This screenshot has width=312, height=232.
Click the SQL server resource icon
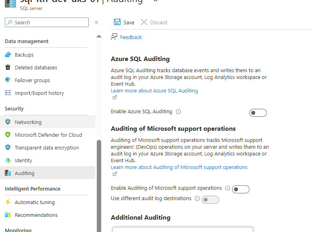tap(10, 4)
